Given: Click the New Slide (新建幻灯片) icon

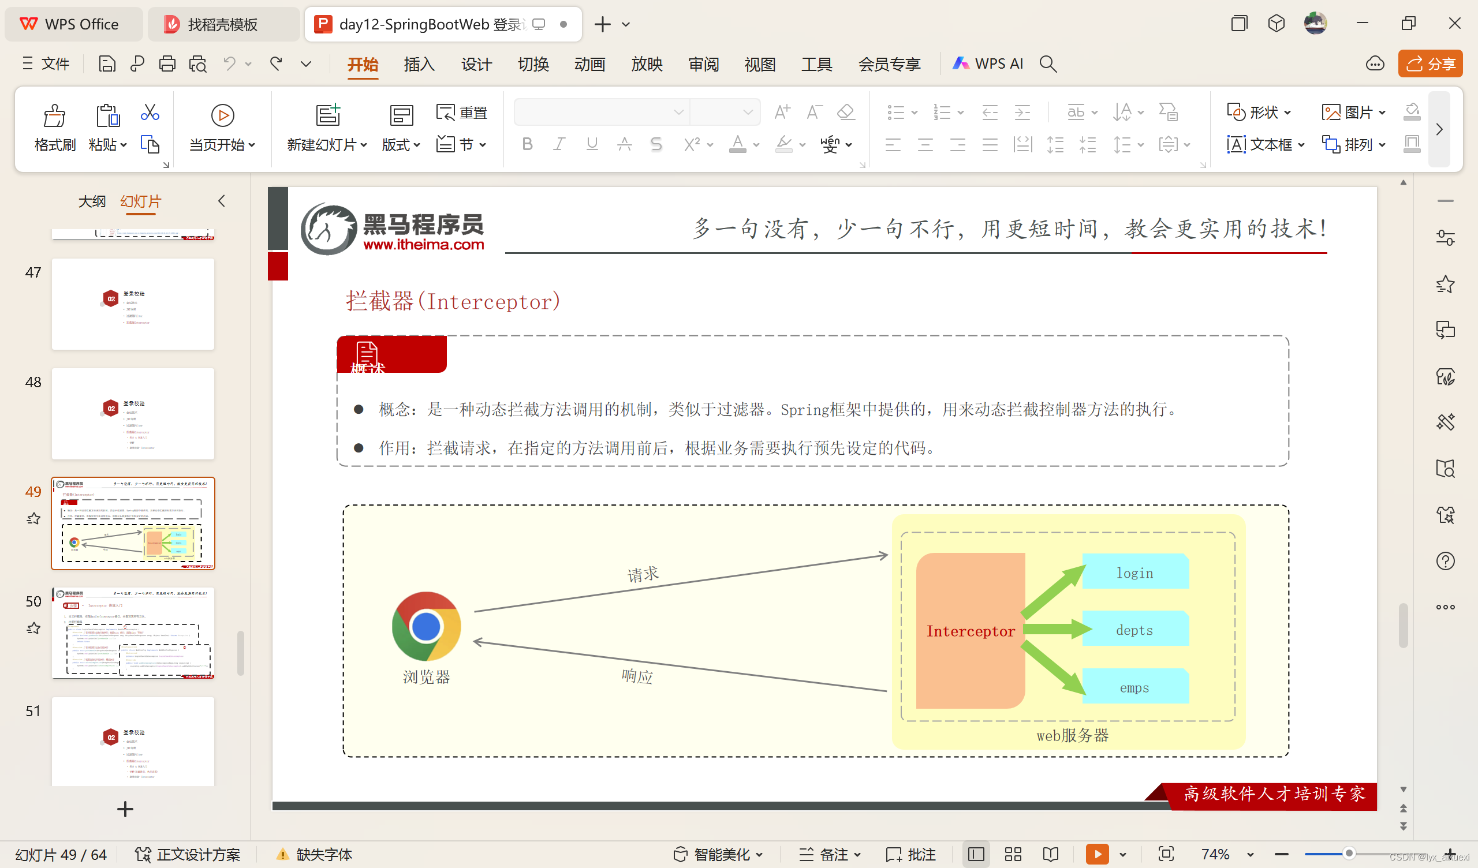Looking at the screenshot, I should (x=327, y=115).
